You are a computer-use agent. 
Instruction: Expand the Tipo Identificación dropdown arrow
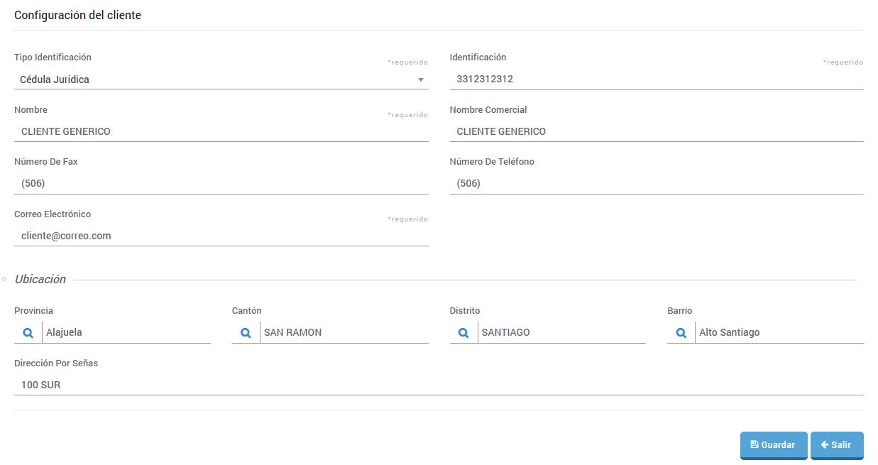420,80
